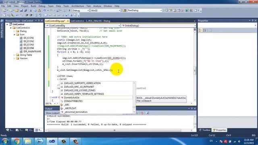
Task: Click the Categorized icon in Properties panel
Action: tap(200, 31)
